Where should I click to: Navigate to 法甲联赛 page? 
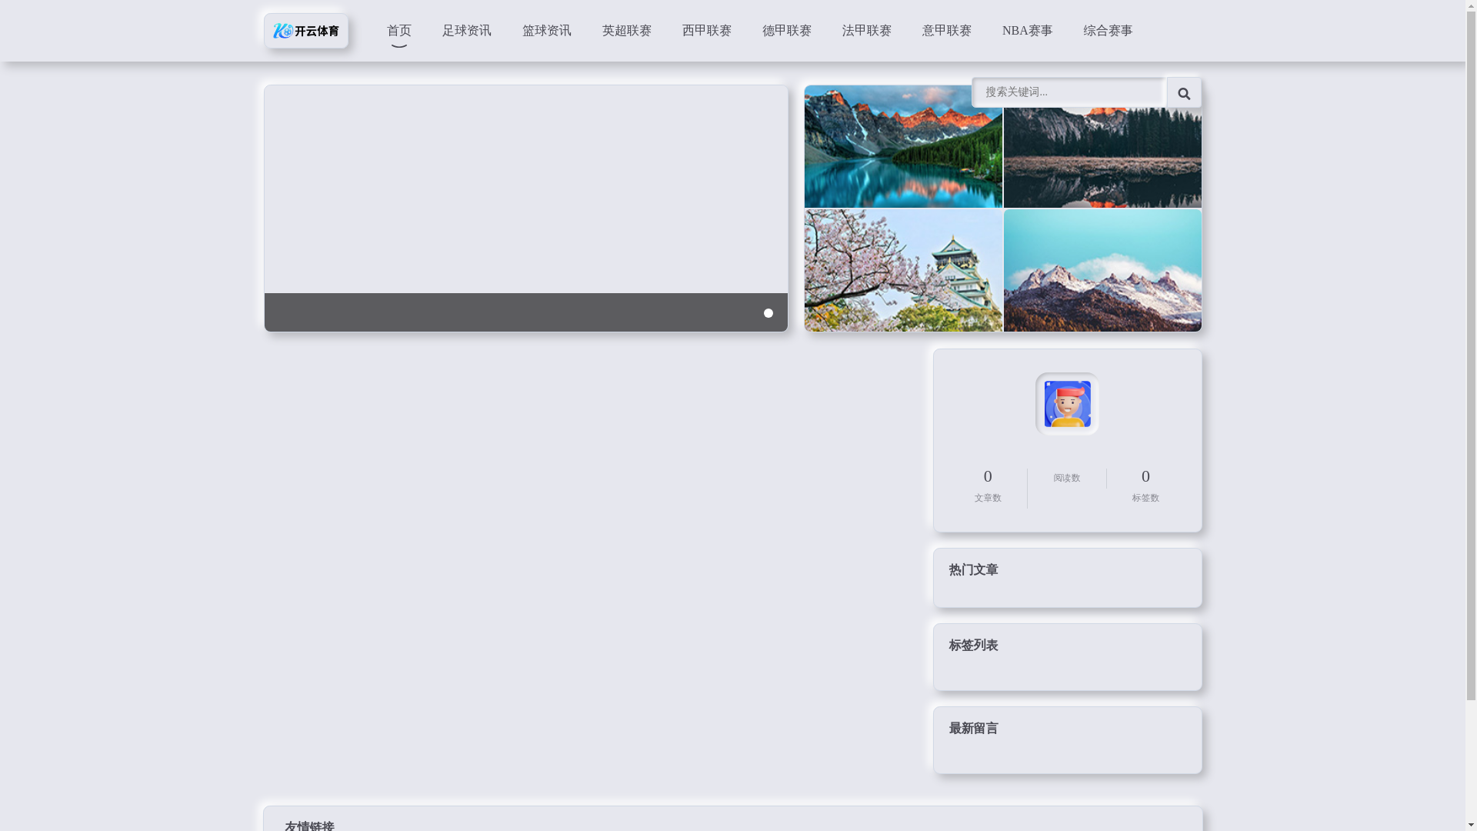pos(866,31)
